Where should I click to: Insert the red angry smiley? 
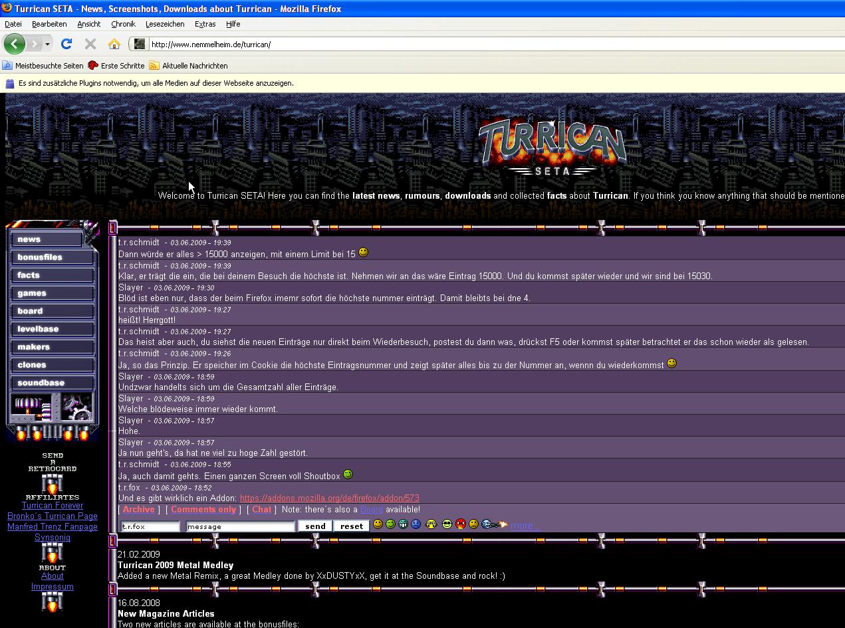461,524
